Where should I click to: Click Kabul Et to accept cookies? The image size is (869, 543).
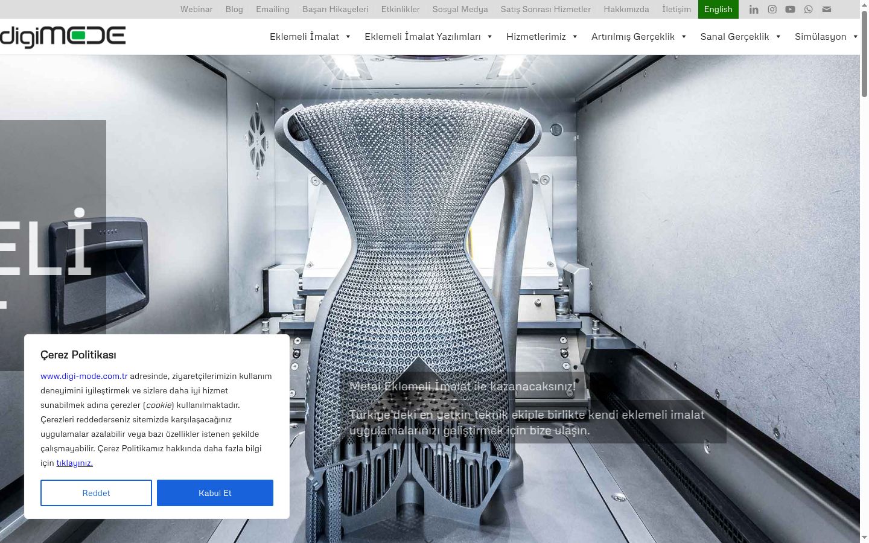tap(215, 493)
